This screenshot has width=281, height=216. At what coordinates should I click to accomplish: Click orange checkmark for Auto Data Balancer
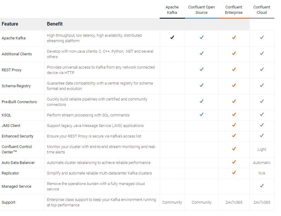pos(234,162)
